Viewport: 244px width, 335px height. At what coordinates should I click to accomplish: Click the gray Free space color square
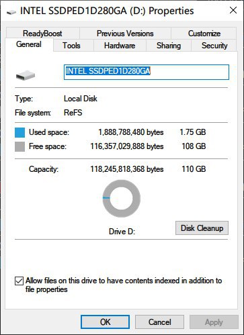click(19, 147)
